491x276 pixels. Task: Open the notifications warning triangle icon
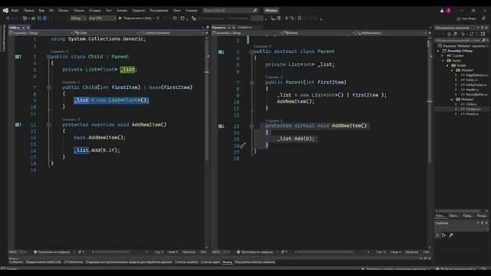442,10
